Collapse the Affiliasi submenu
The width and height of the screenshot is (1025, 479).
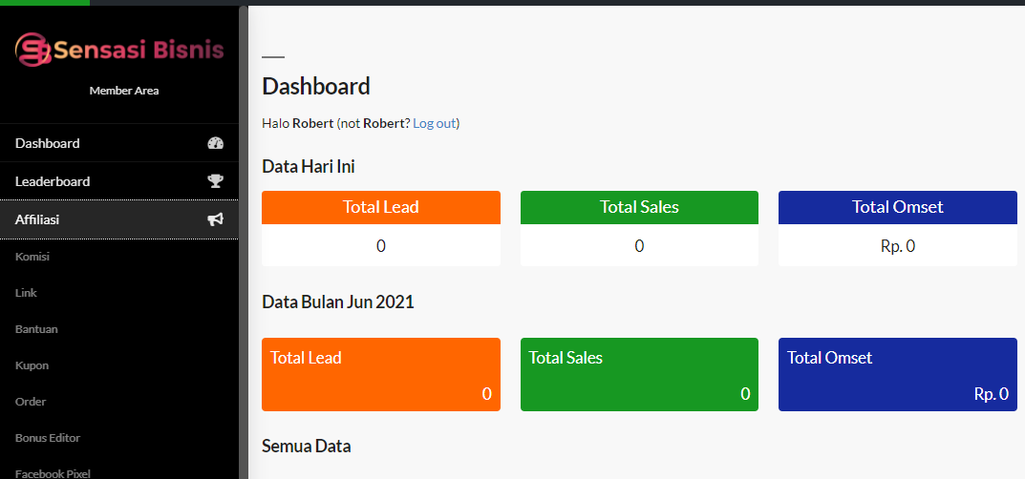pyautogui.click(x=37, y=219)
